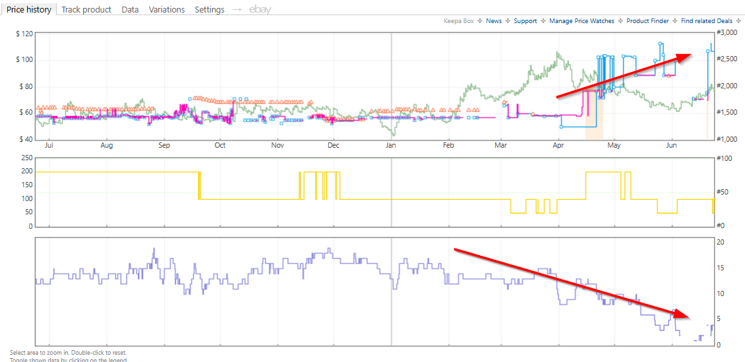Screen dimensions: 745x362
Task: Click the '#1,500' sales rank axis label
Action: point(727,112)
